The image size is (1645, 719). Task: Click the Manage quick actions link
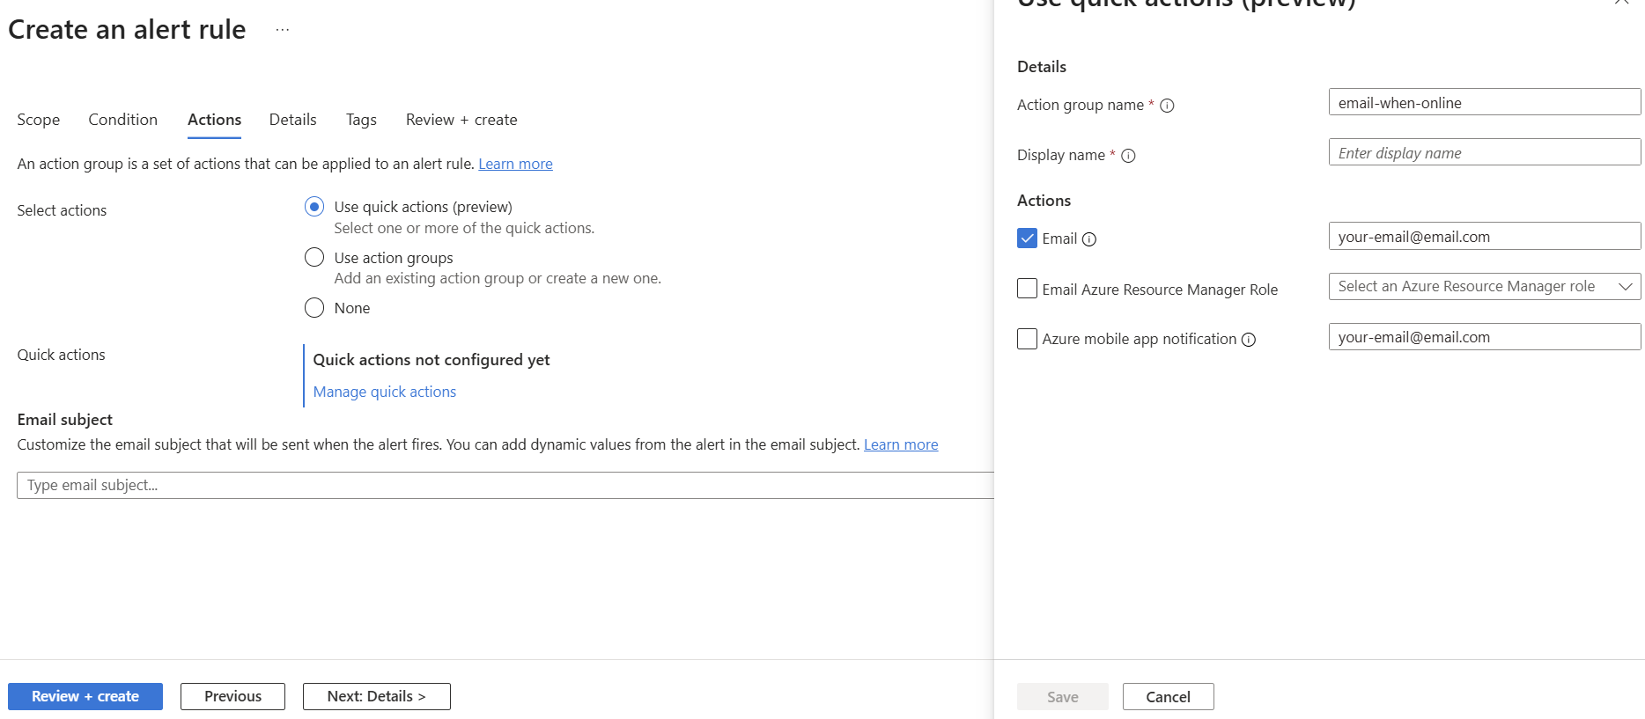[x=384, y=392]
